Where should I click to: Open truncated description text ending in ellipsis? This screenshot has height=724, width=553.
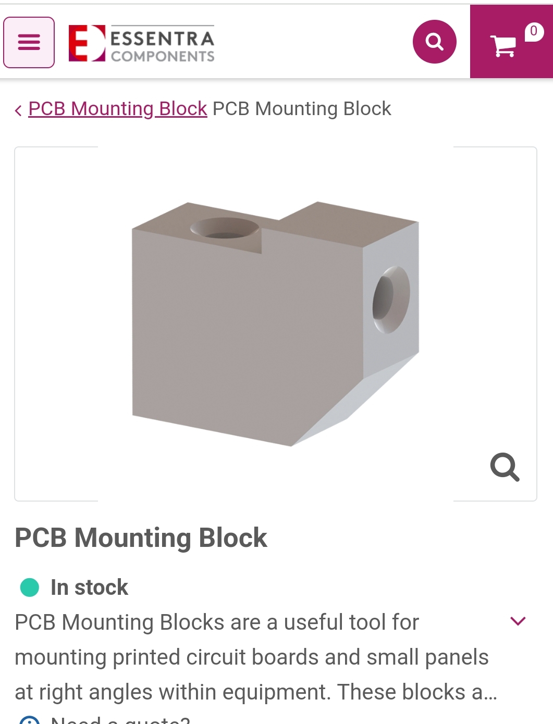[x=256, y=657]
